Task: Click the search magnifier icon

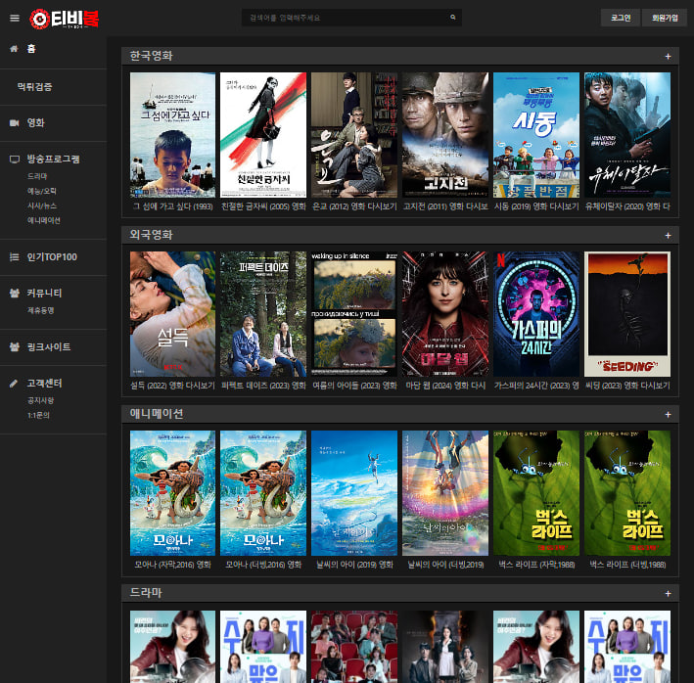Action: tap(453, 18)
